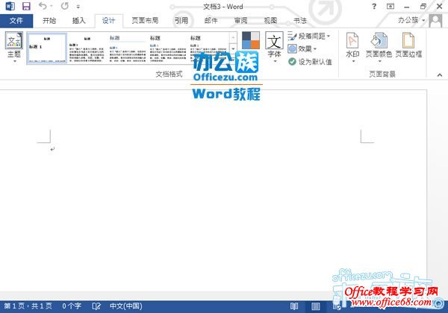448x313 pixels.
Task: Switch to the 插入 tab
Action: pos(79,21)
